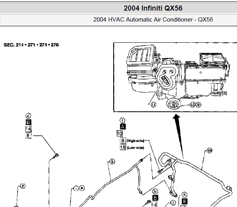Click circled callout g beside callout 12
This screenshot has width=237, height=207.
coord(198,105)
